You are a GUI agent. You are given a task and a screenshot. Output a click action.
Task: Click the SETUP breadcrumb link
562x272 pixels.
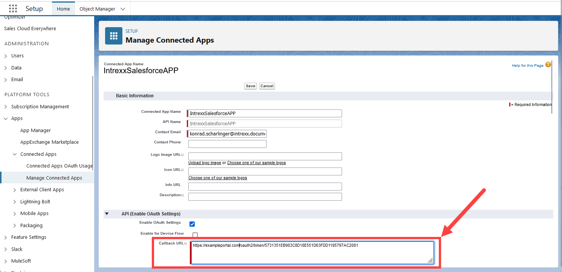pyautogui.click(x=131, y=31)
